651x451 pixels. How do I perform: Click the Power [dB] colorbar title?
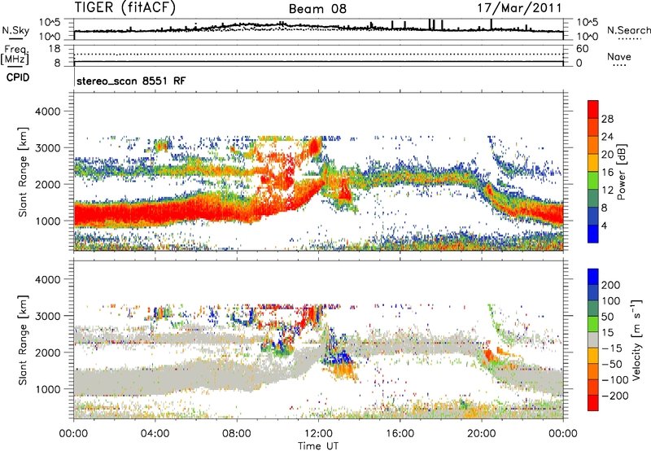622,173
